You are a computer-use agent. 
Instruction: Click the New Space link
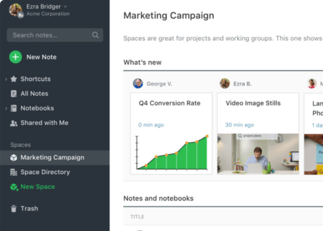[38, 187]
